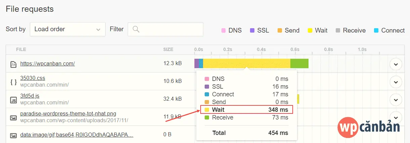Click the magnifier icon in Filter box
The height and width of the screenshot is (143, 410).
136,29
